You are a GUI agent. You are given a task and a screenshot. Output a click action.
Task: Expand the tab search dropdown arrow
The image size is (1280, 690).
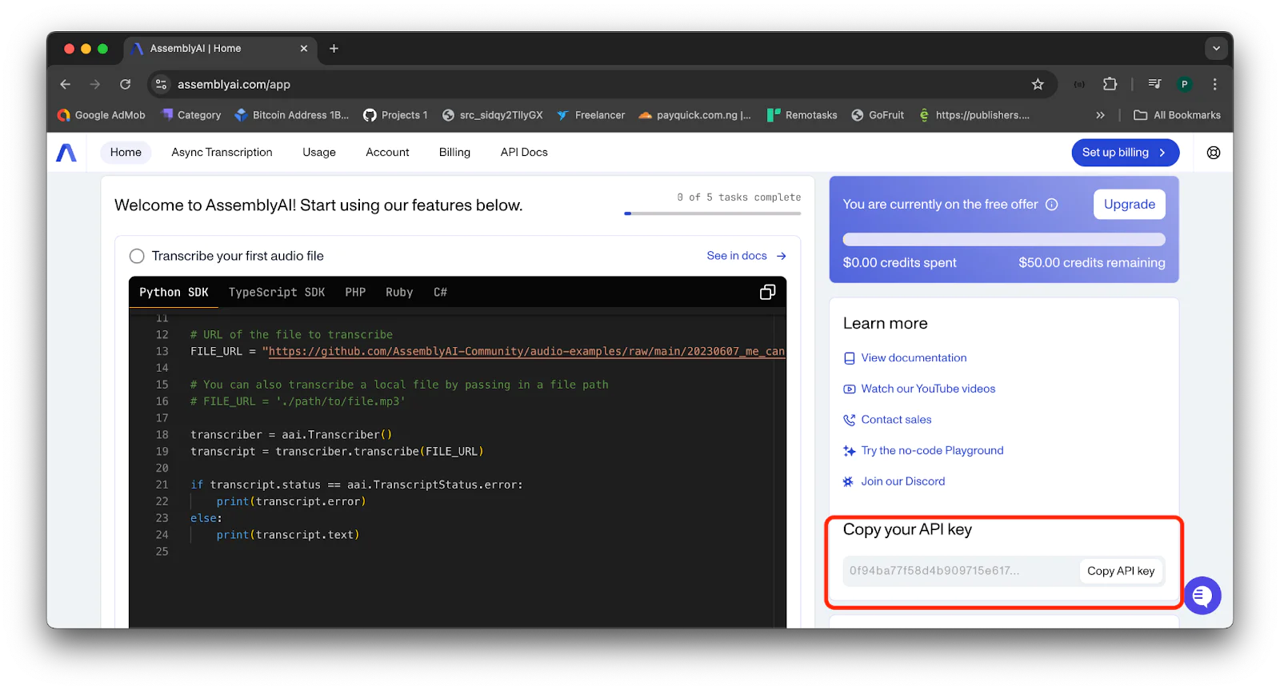tap(1216, 49)
